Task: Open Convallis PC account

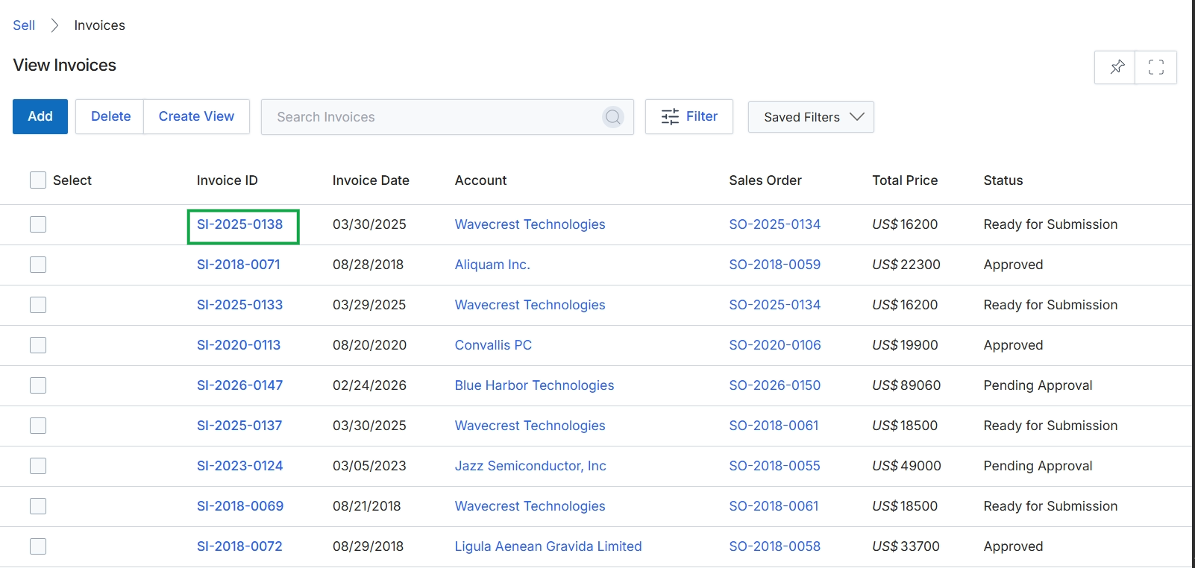Action: (x=493, y=345)
